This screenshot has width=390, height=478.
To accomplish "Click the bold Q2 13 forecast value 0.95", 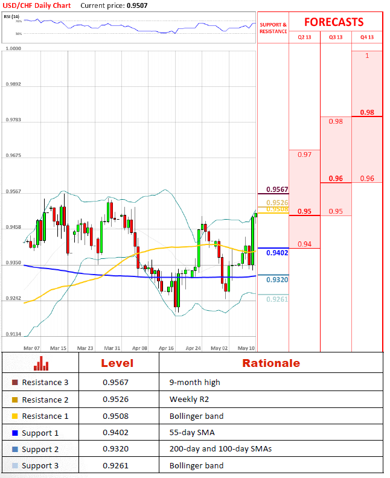I will [x=305, y=211].
